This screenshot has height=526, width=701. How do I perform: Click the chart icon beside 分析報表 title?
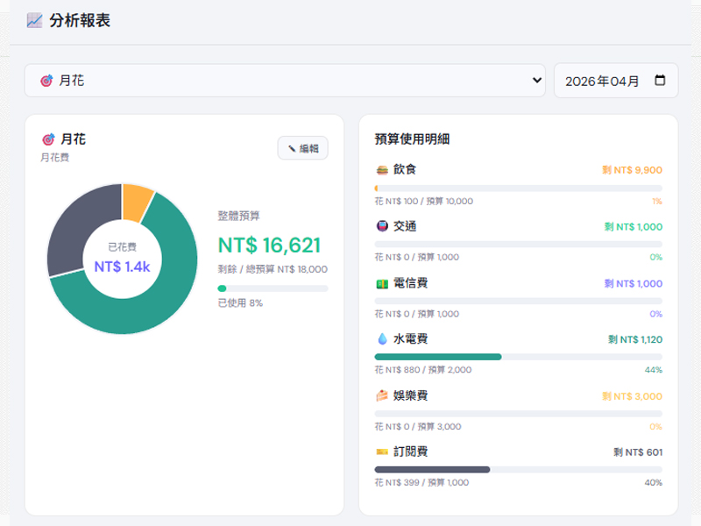point(34,20)
